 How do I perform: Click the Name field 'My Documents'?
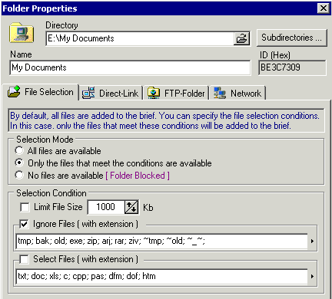(x=130, y=67)
